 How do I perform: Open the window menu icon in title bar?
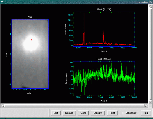[2, 2]
